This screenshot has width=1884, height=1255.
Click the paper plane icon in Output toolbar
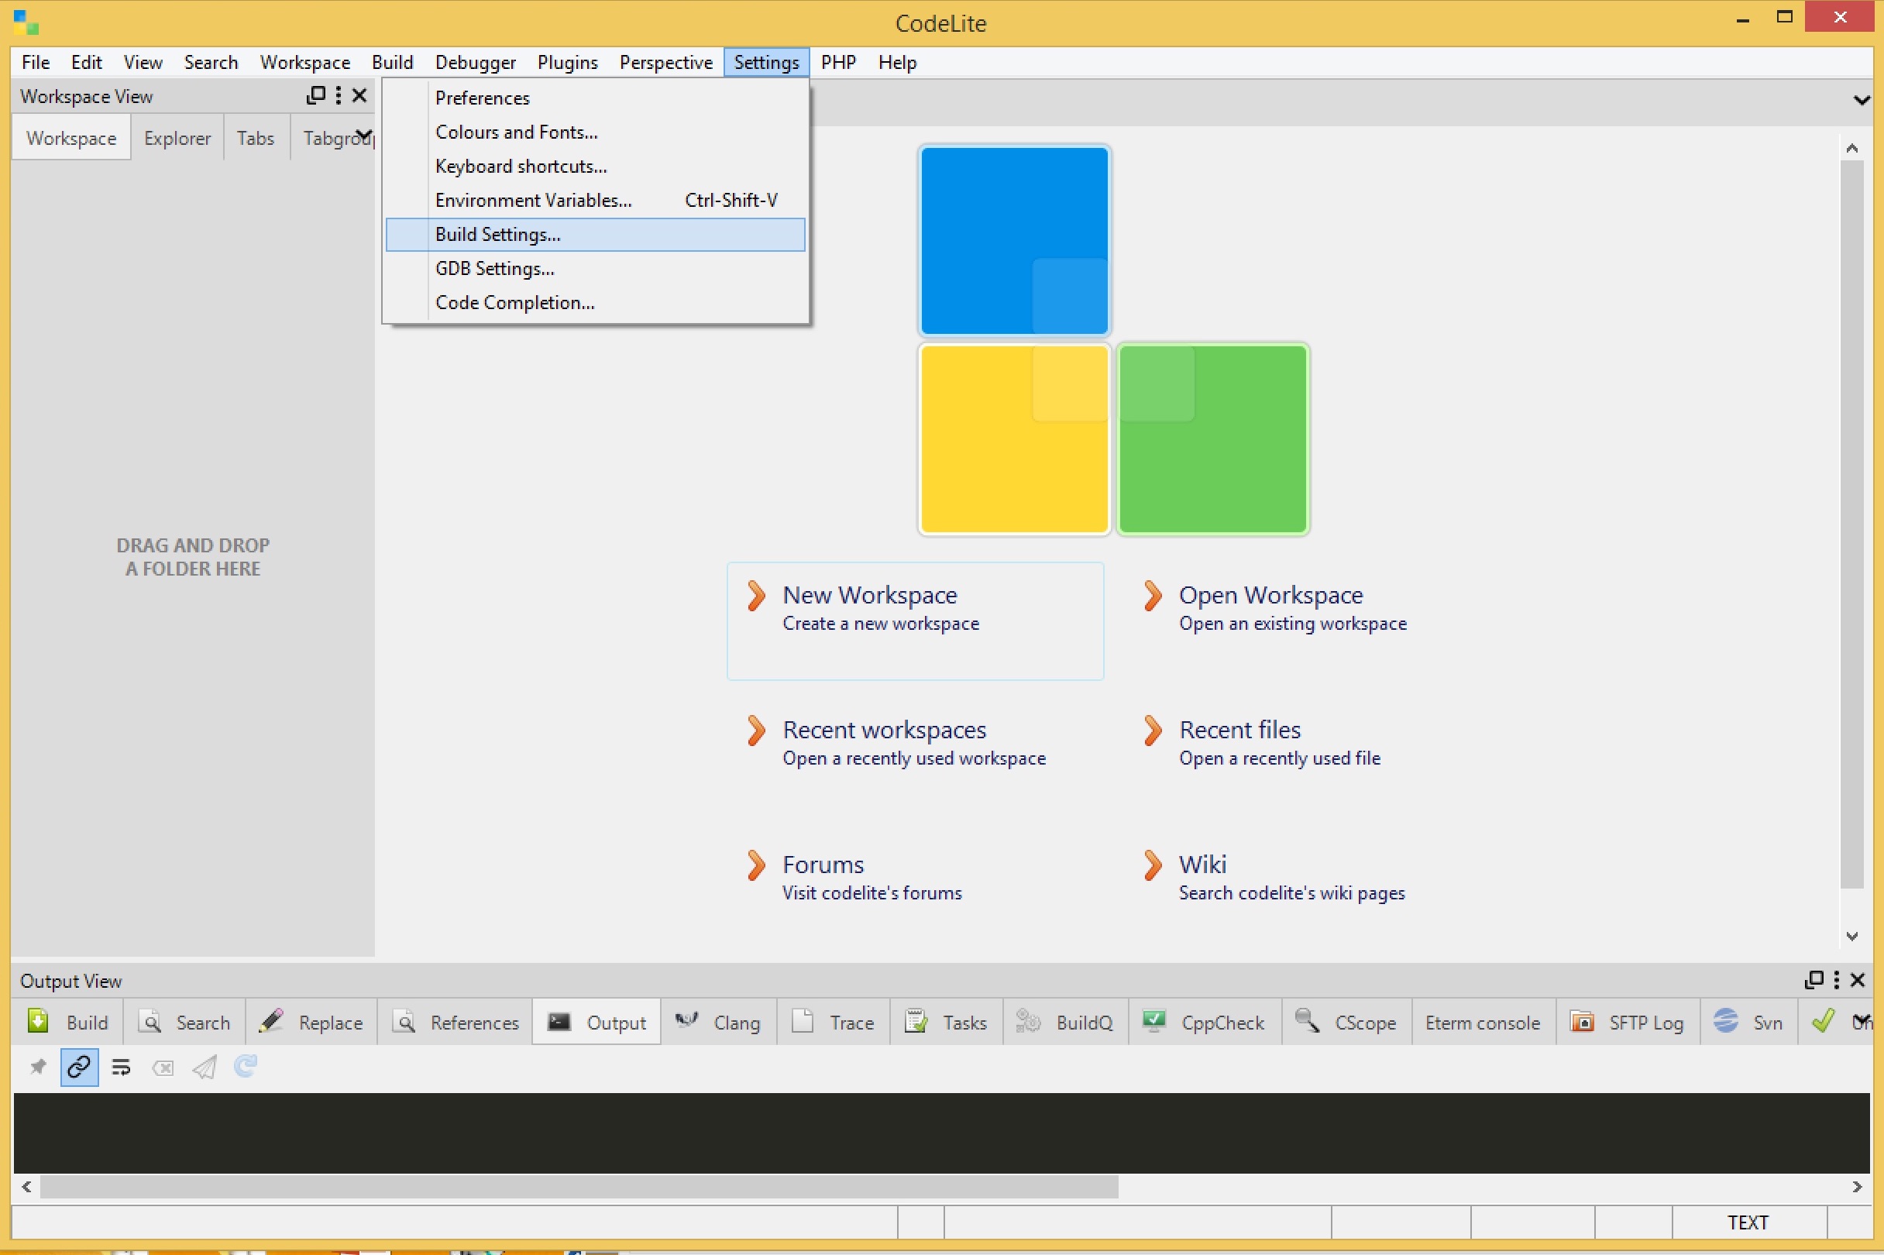coord(204,1067)
